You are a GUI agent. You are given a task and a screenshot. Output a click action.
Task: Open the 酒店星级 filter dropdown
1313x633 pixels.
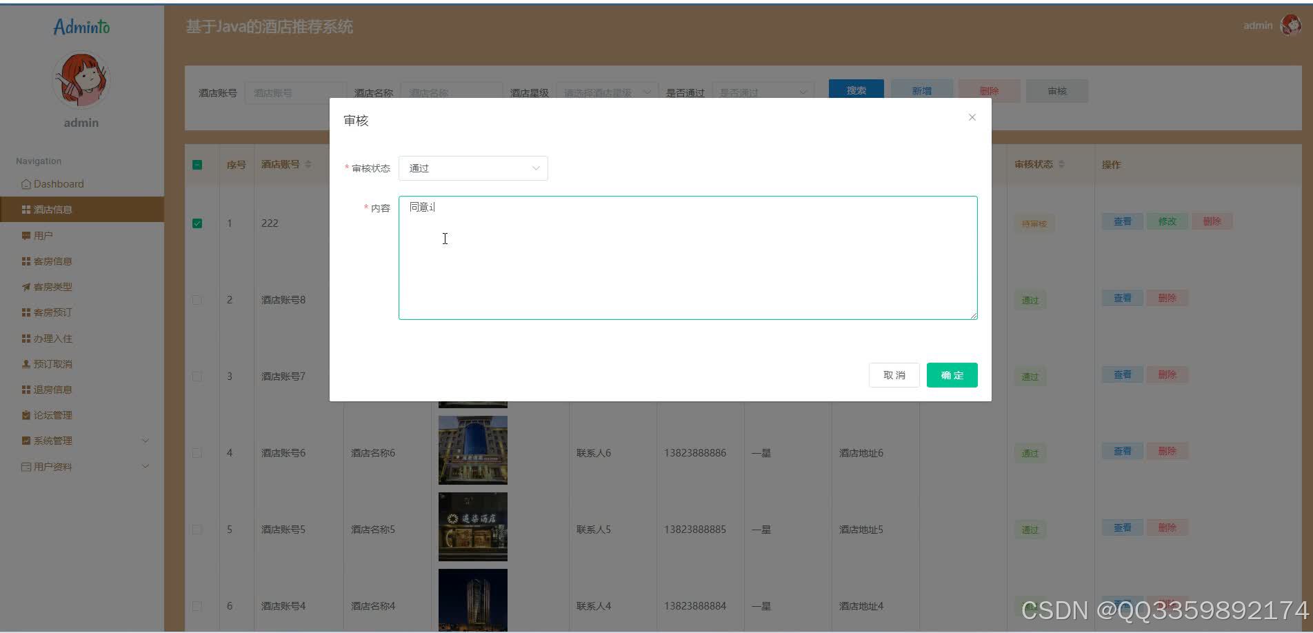606,92
